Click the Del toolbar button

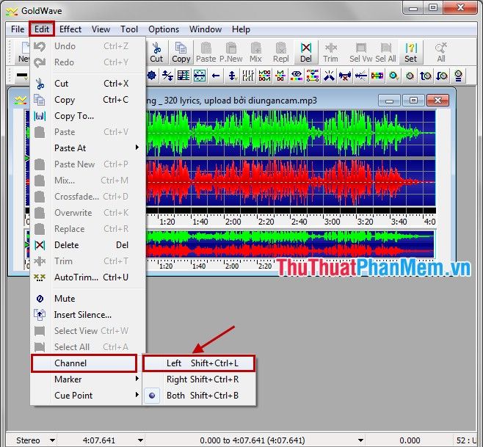pos(305,52)
